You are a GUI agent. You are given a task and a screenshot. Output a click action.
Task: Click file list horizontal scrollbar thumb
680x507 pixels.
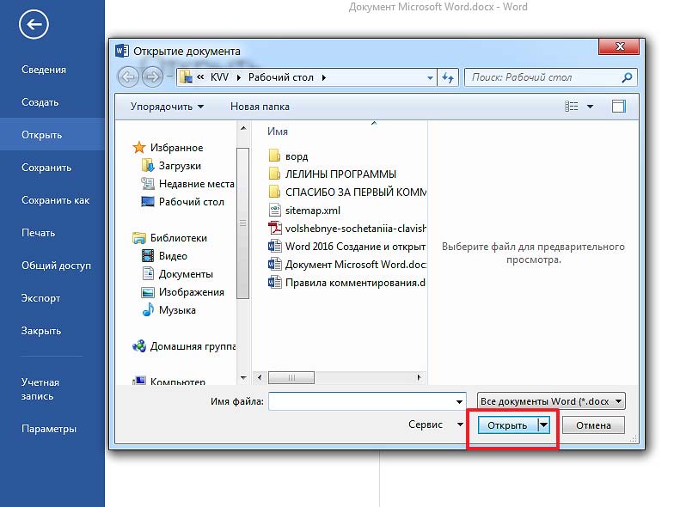[291, 377]
